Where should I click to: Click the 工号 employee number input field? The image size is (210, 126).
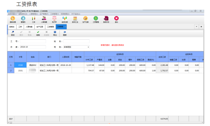(33, 41)
